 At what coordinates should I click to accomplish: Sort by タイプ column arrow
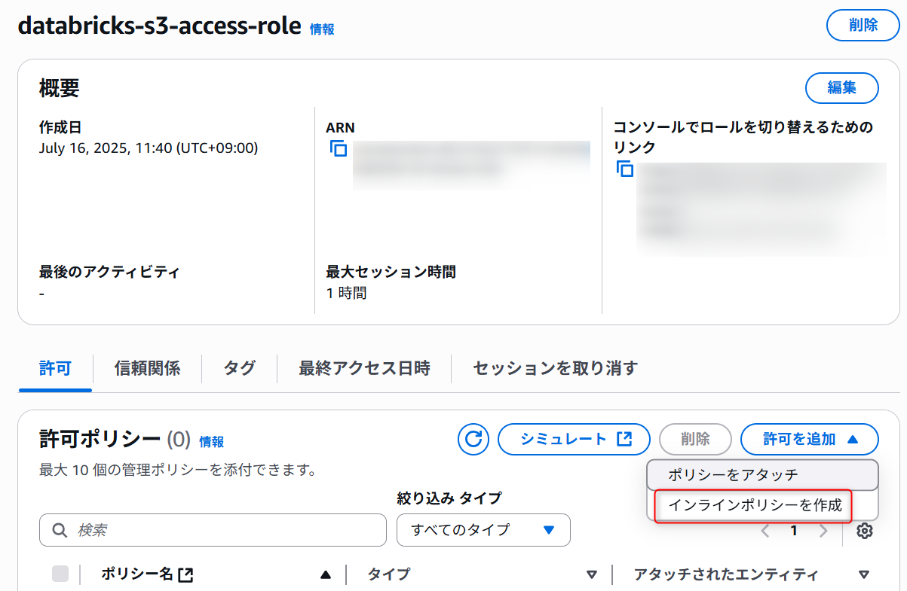pos(592,575)
